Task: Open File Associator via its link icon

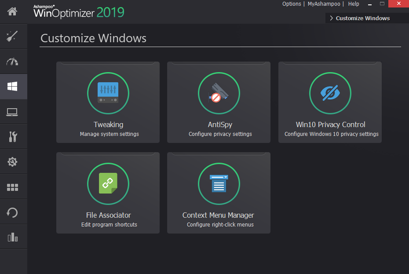Action: coord(108,184)
